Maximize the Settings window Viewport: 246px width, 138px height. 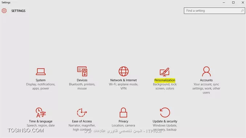coord(233,3)
